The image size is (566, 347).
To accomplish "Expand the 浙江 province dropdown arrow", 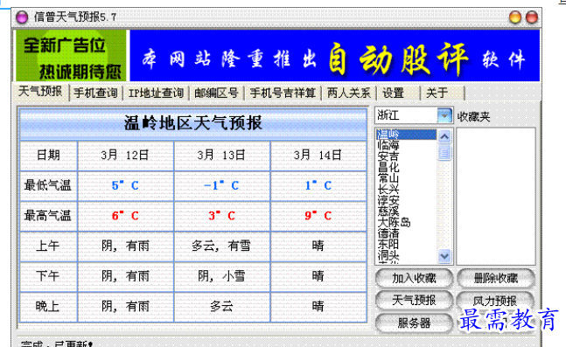I will click(444, 115).
